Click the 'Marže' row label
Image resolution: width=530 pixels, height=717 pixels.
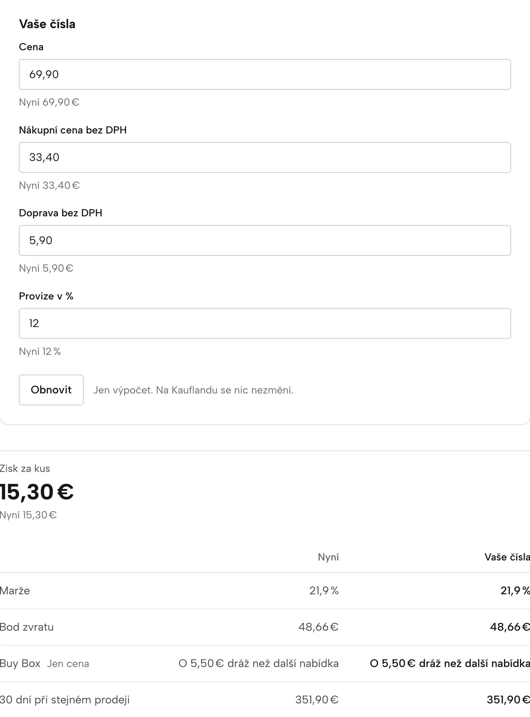click(15, 591)
